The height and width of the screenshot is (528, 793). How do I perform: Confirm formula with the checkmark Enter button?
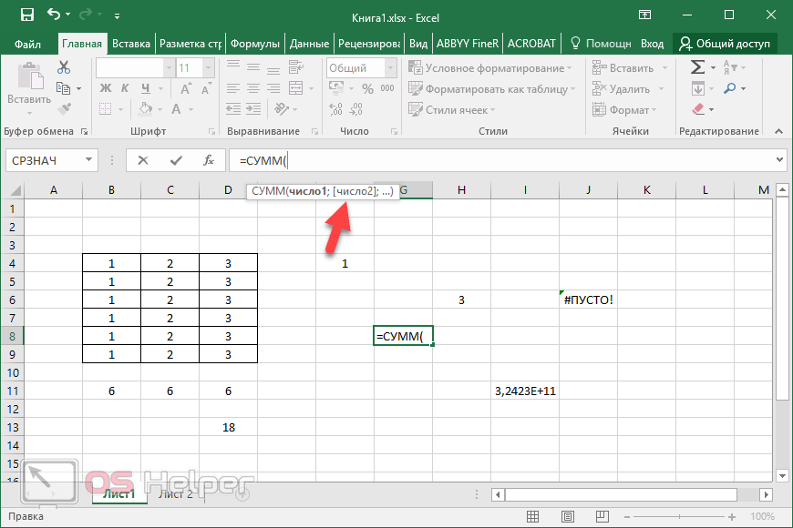pyautogui.click(x=176, y=160)
